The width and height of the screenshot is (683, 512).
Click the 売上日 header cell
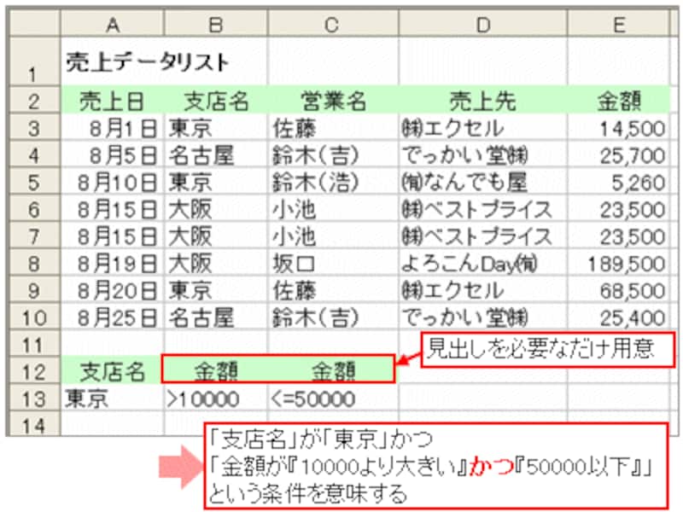click(113, 100)
